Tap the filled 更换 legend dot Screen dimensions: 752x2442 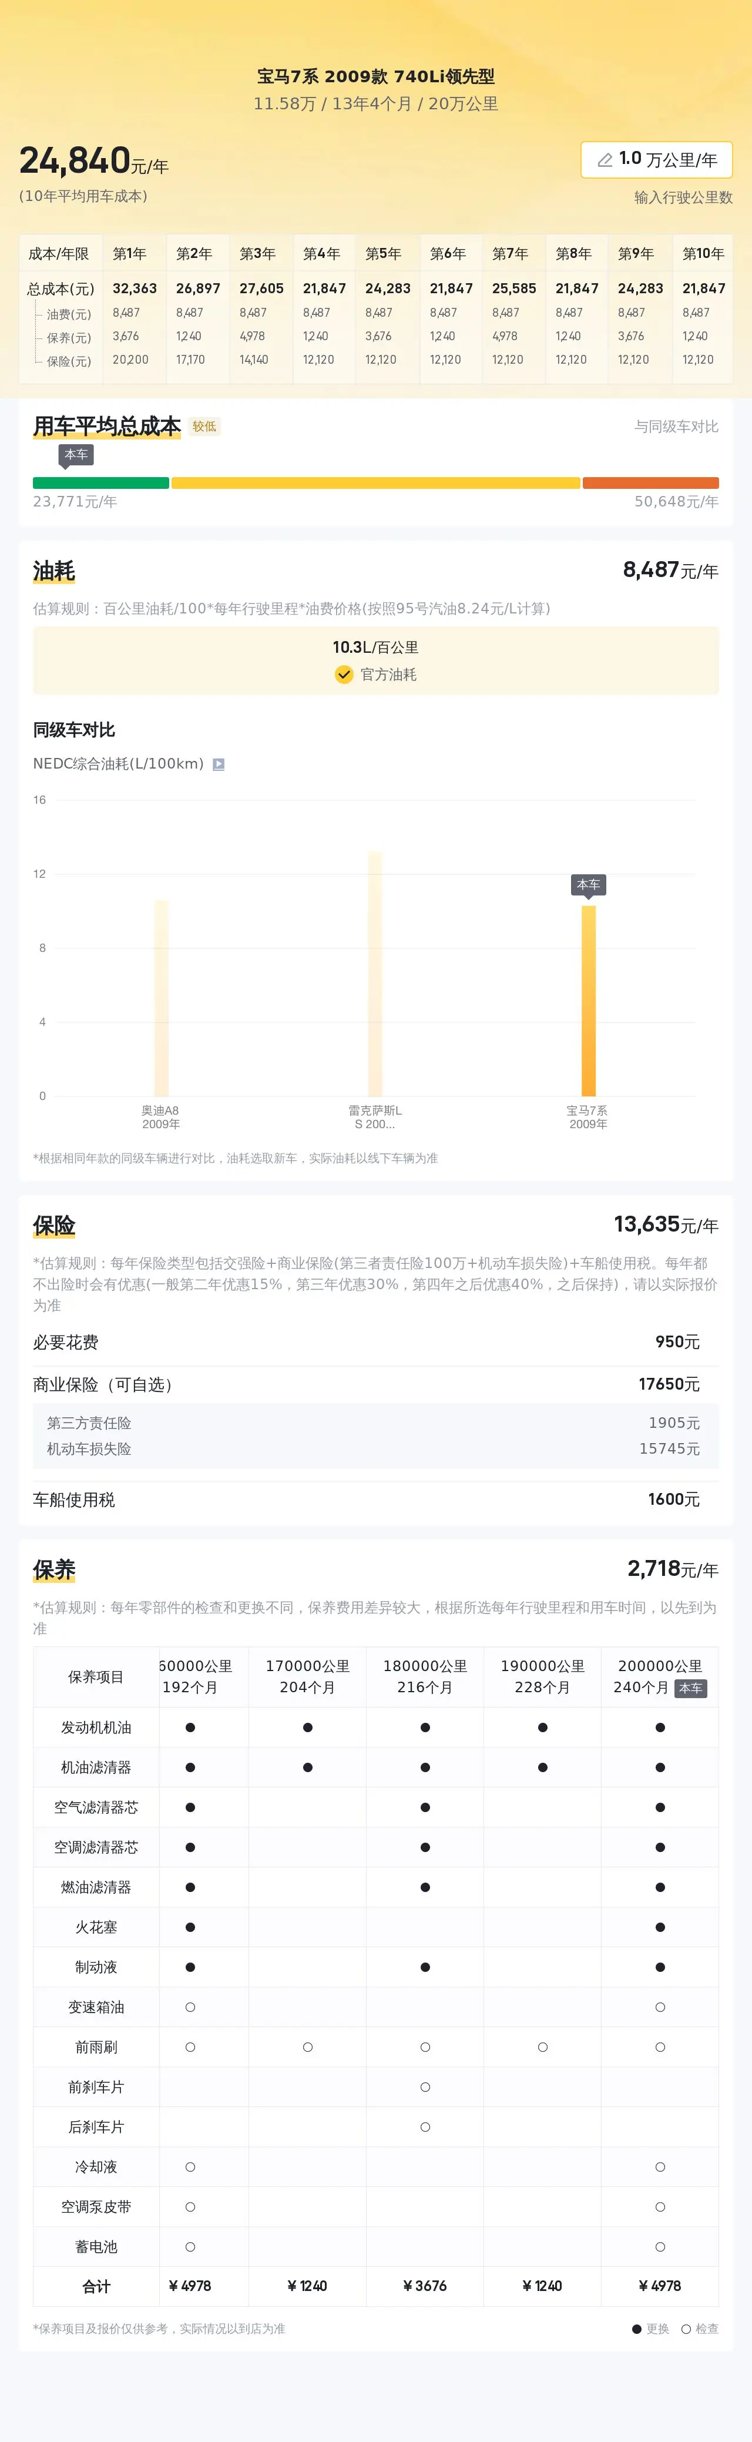(x=637, y=2329)
